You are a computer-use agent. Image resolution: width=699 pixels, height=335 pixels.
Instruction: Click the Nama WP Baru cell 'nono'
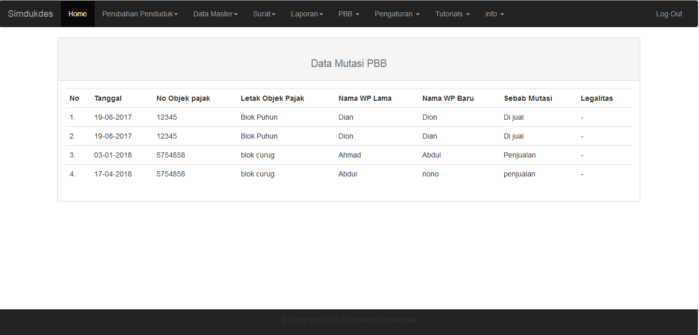click(431, 174)
